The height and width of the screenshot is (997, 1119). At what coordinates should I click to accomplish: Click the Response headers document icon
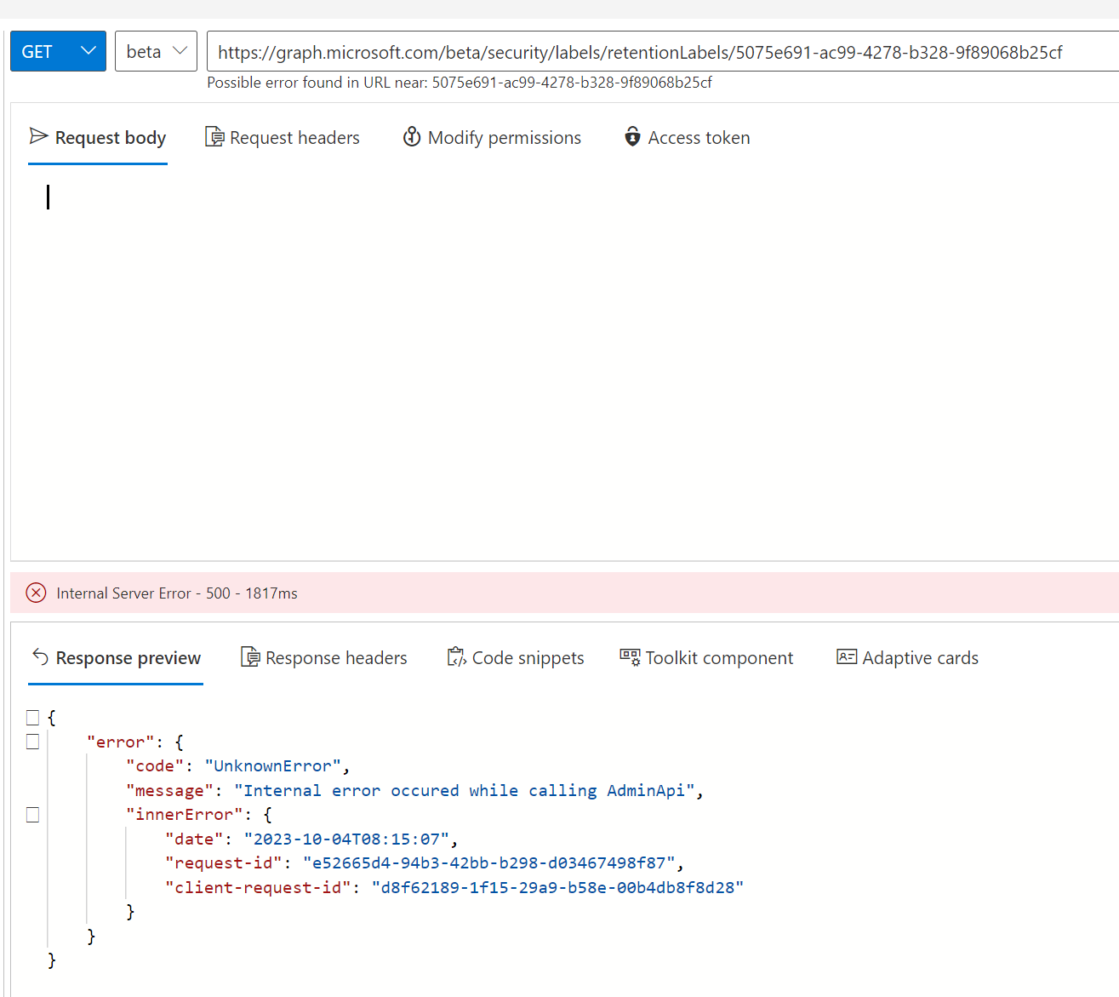(x=250, y=657)
